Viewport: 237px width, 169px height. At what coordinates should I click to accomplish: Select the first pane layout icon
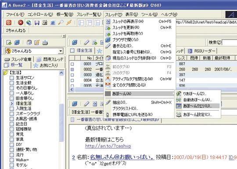click(x=81, y=23)
